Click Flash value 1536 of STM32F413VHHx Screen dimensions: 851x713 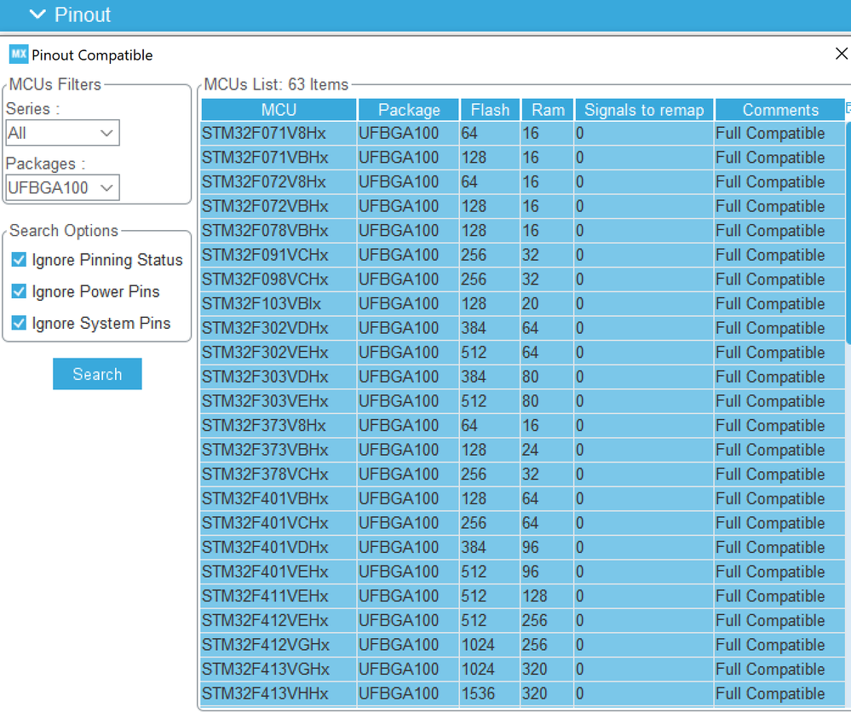tap(478, 693)
